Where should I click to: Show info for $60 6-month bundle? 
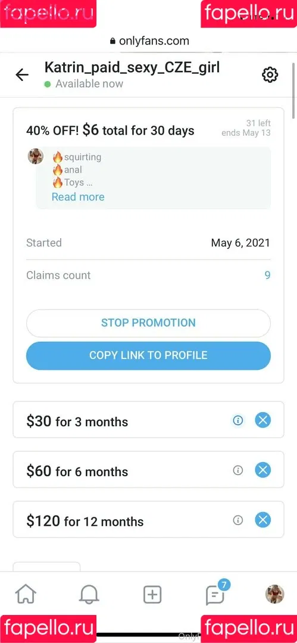238,470
